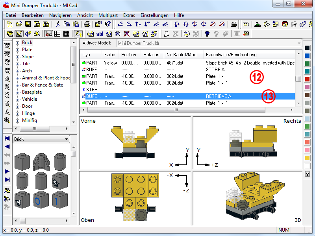Set zoom to 50 percent
Image resolution: width=315 pixels, height=236 pixels.
pos(7,87)
